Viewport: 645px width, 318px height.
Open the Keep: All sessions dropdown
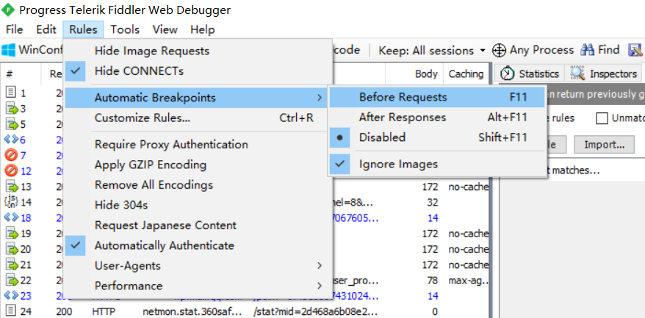[432, 51]
